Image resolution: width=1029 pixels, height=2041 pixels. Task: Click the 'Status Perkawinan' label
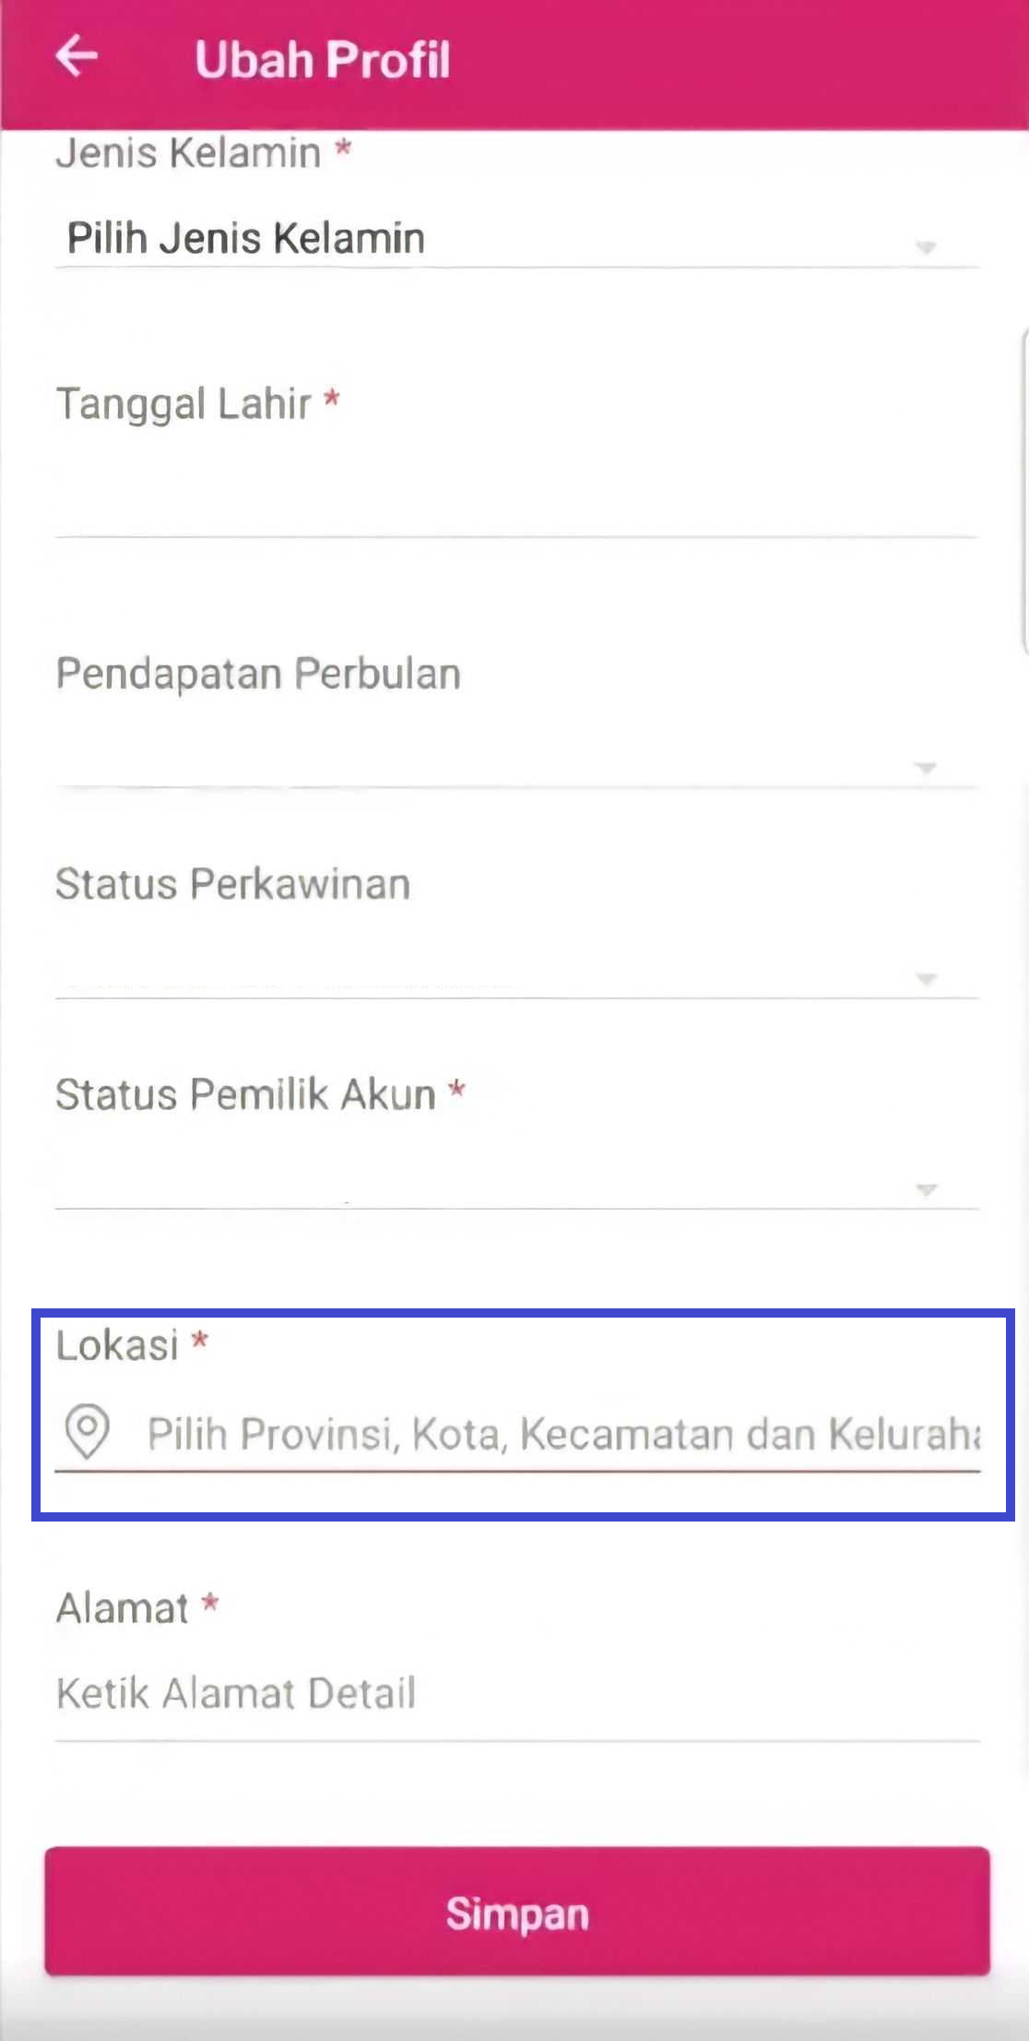pyautogui.click(x=232, y=884)
